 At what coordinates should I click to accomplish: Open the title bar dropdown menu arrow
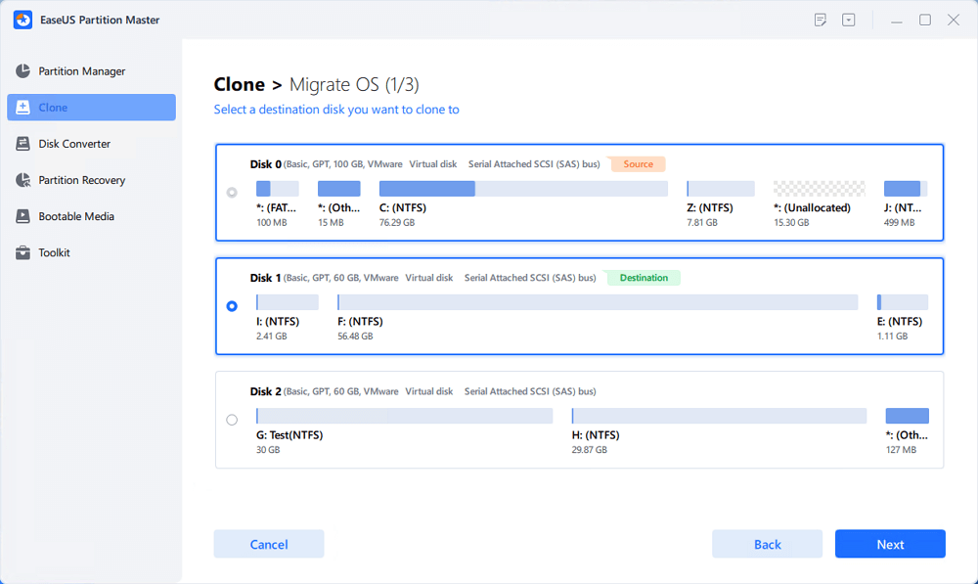[x=849, y=20]
